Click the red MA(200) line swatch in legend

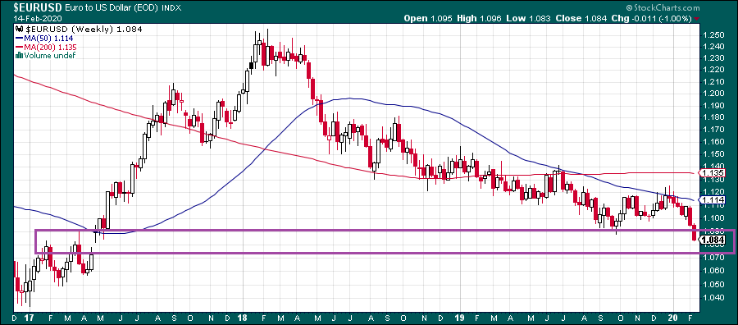[x=18, y=47]
